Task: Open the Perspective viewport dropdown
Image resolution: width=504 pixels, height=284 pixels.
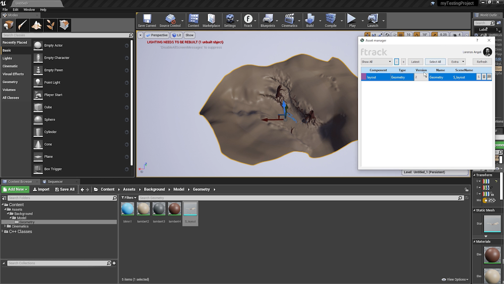Action: pos(157,35)
